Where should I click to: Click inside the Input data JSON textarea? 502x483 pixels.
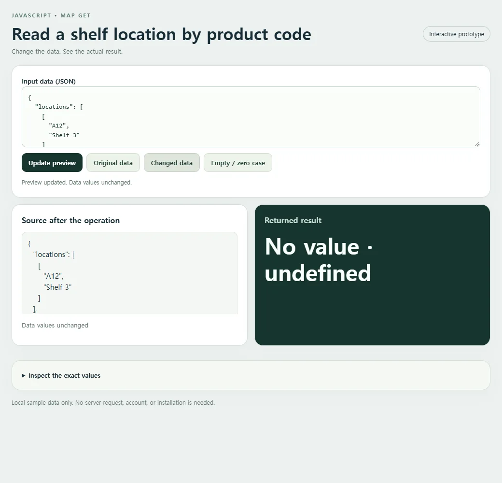[x=251, y=117]
